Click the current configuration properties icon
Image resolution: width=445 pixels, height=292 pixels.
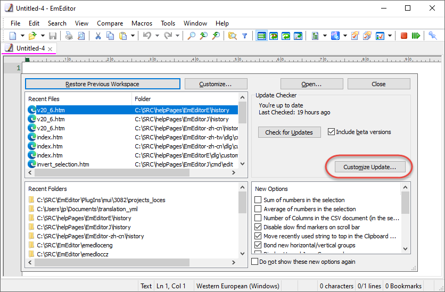[x=355, y=36]
